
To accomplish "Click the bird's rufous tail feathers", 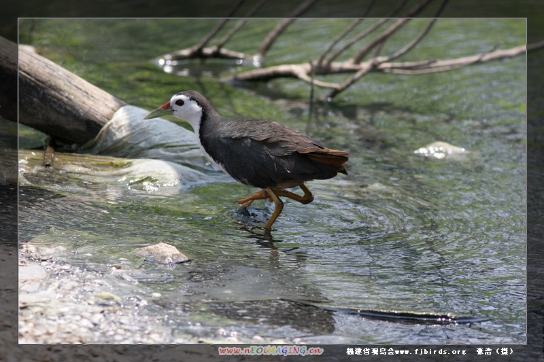I will coord(330,158).
